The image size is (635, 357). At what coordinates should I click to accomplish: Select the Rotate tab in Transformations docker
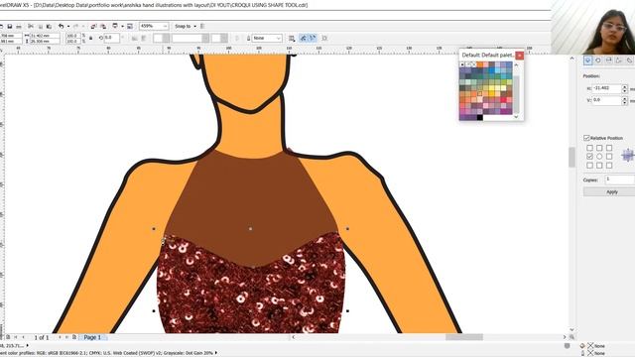point(598,60)
